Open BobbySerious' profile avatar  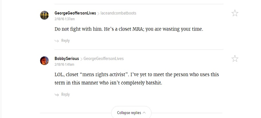[44, 61]
